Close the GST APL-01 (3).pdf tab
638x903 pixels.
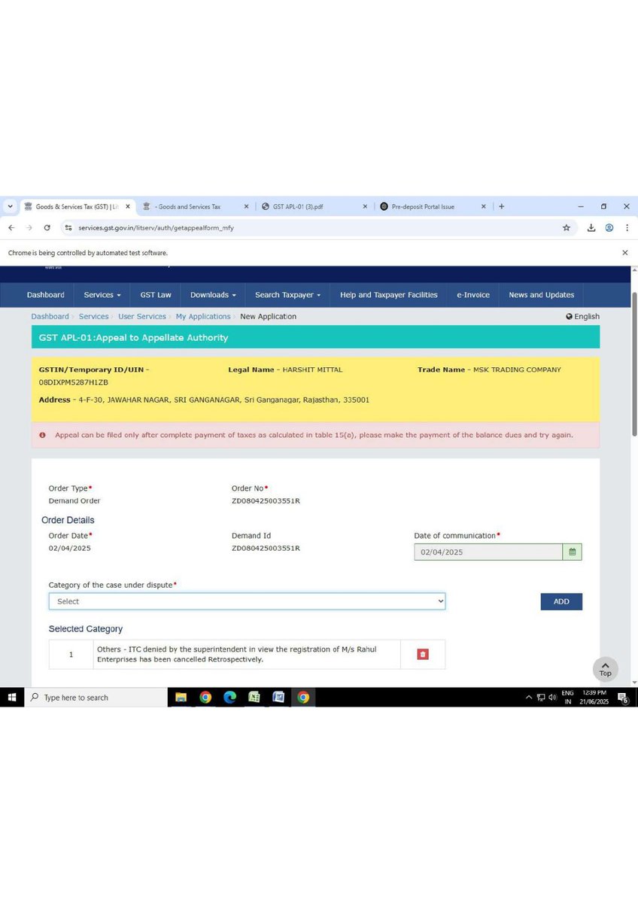coord(366,206)
